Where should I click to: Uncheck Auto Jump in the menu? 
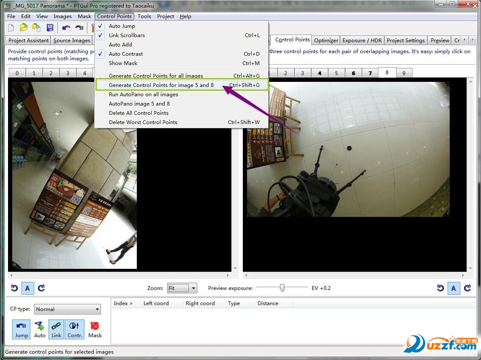[182, 26]
